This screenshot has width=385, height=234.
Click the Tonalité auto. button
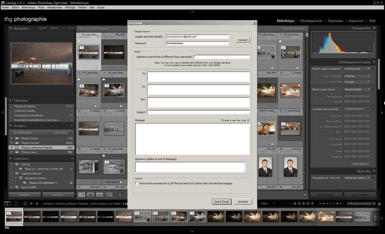(354, 109)
